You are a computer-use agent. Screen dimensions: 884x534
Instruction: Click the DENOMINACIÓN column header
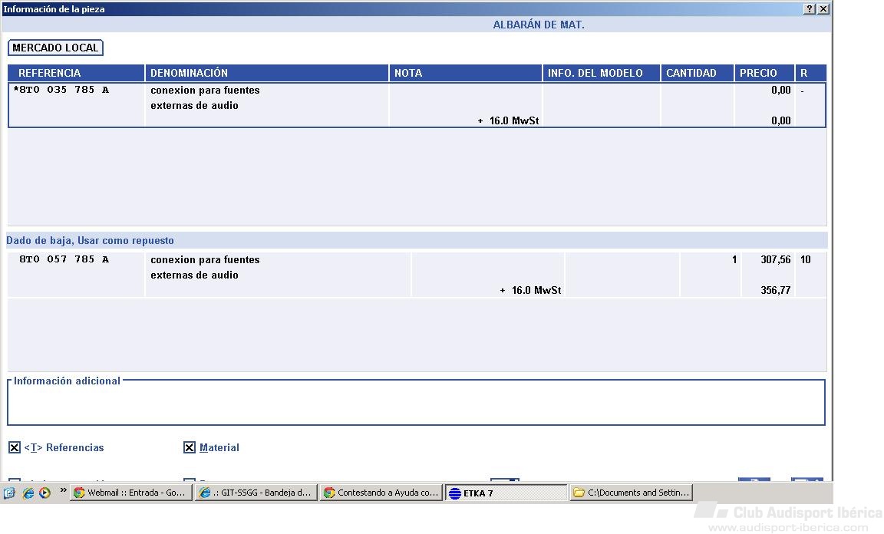tap(266, 74)
